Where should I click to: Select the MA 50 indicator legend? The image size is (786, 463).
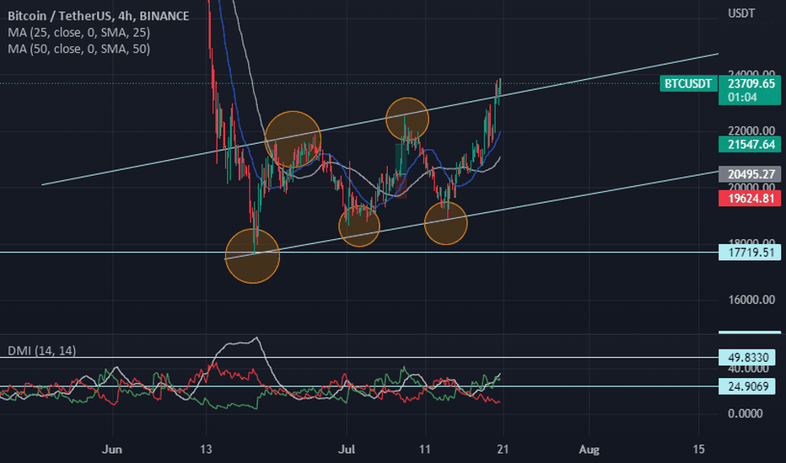(78, 49)
